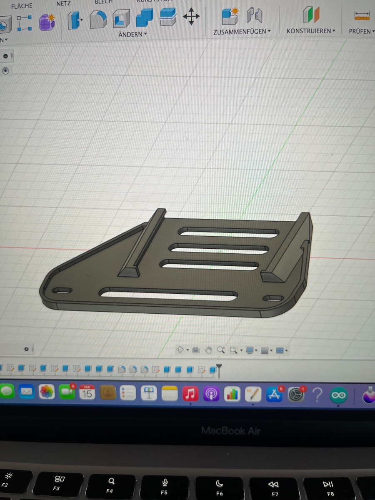Select the Measure ruler icon

click(x=362, y=16)
